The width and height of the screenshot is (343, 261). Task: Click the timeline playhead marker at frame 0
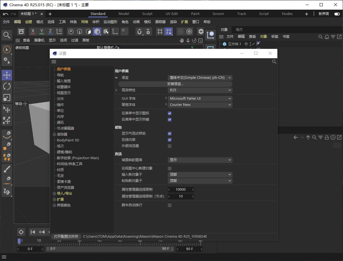coord(19,241)
